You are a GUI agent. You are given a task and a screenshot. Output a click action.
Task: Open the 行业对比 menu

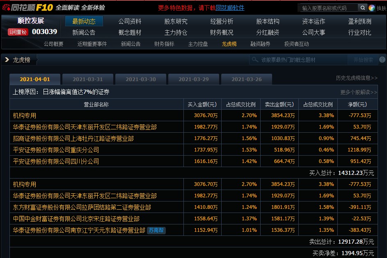(x=360, y=32)
